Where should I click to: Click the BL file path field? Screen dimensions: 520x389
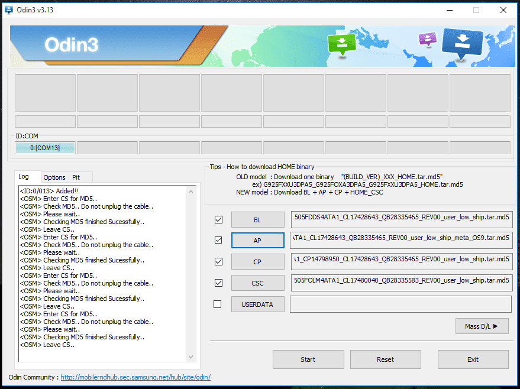[402, 219]
